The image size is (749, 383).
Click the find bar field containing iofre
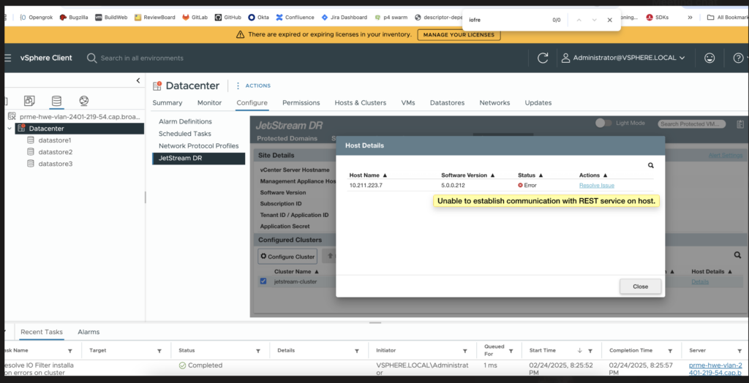506,20
